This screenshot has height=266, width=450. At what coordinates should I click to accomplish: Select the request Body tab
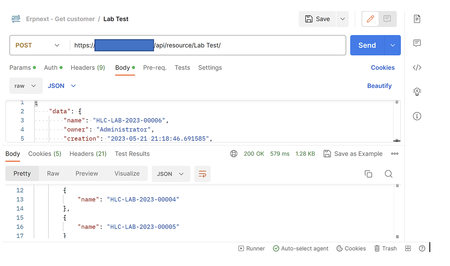click(125, 68)
